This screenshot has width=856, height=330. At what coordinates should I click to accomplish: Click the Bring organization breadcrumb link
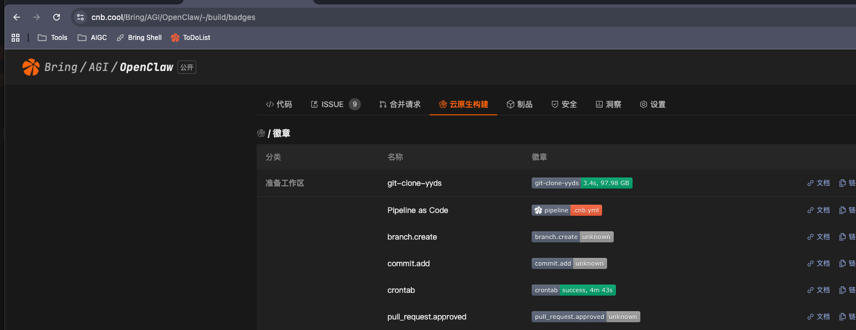tap(60, 67)
